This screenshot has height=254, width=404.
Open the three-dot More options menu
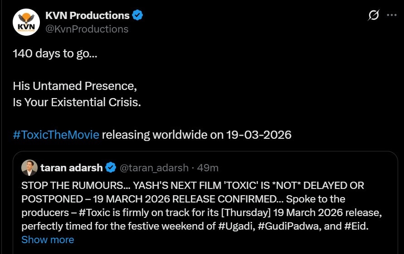pyautogui.click(x=391, y=15)
